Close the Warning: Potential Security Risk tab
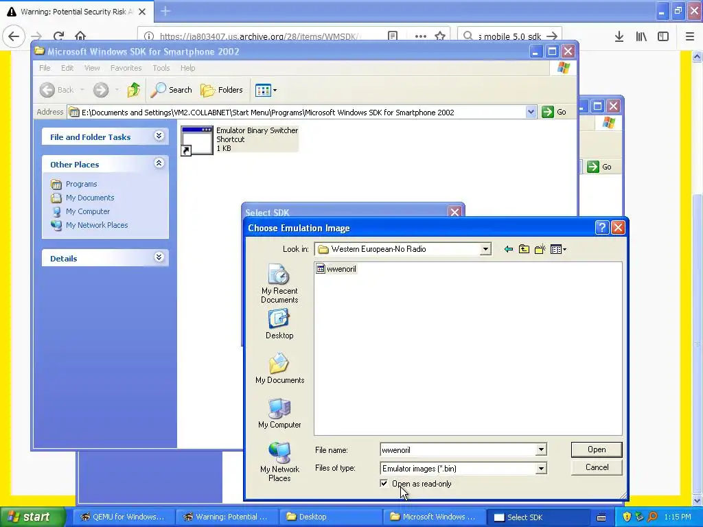This screenshot has width=703, height=527. pos(142,12)
